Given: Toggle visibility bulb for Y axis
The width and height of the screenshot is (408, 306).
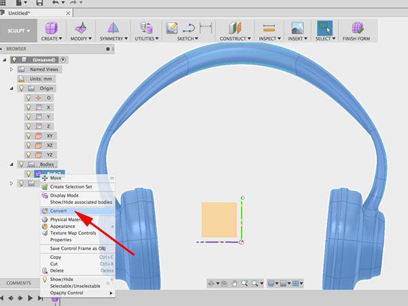Looking at the screenshot, I should click(x=29, y=117).
